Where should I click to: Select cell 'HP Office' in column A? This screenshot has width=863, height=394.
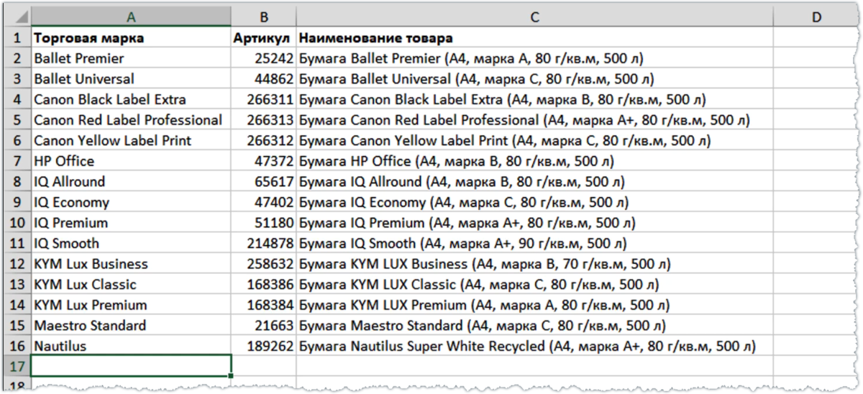click(x=131, y=161)
